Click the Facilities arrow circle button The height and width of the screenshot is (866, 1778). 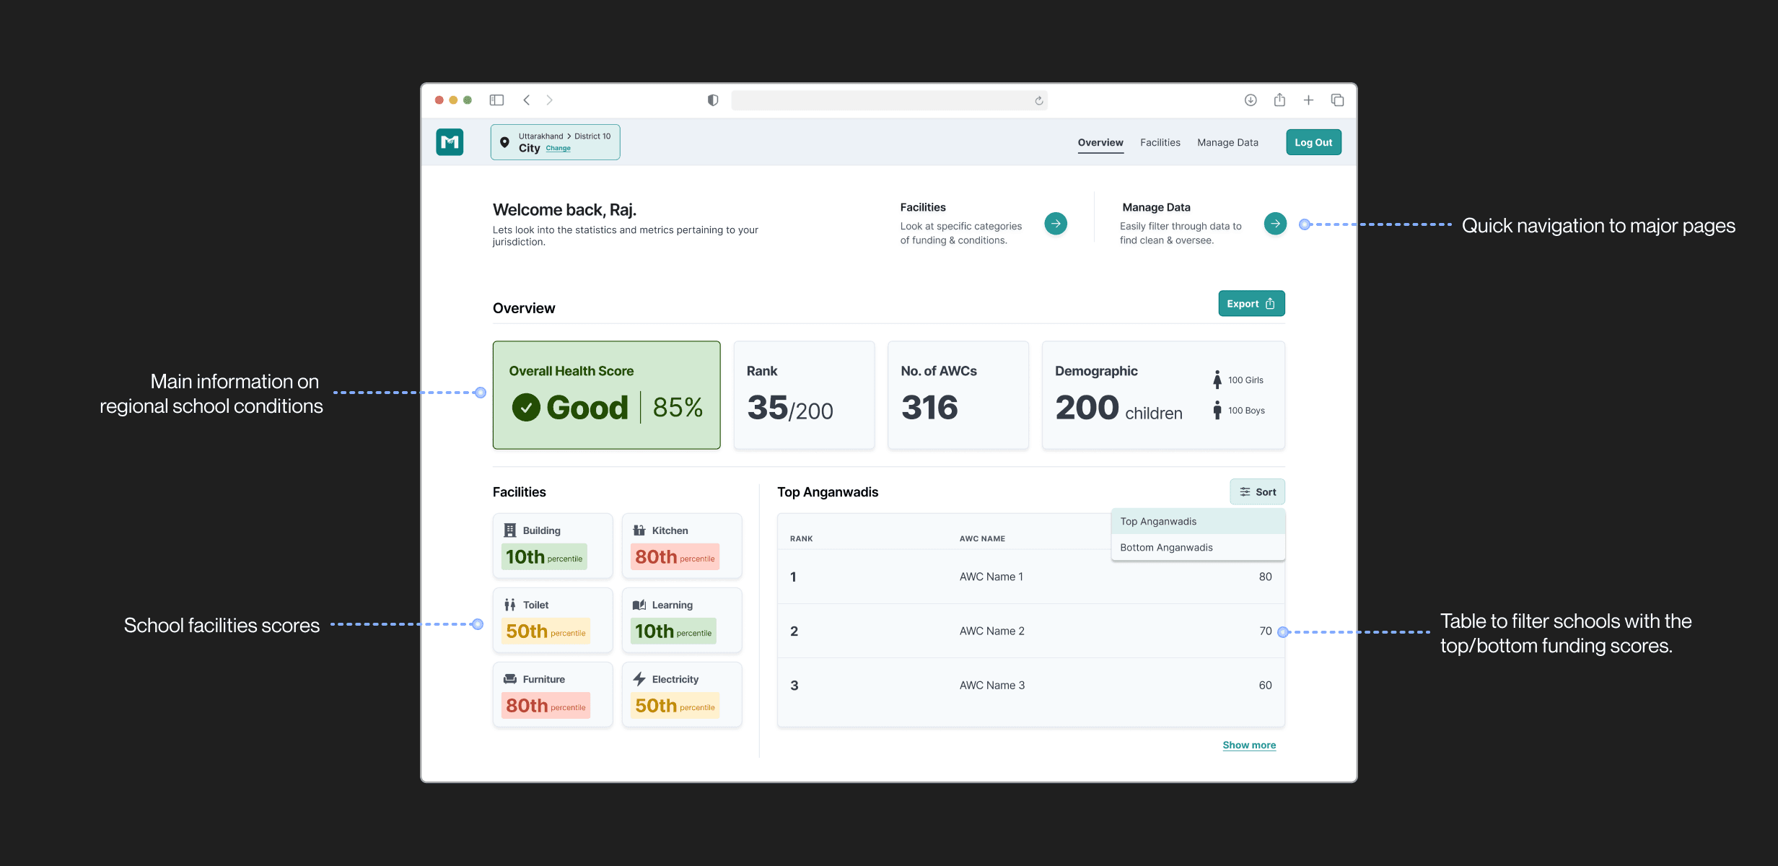[1056, 224]
